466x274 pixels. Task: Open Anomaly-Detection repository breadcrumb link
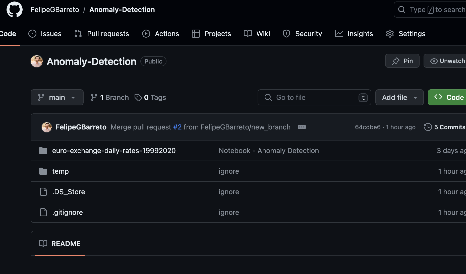(x=122, y=10)
